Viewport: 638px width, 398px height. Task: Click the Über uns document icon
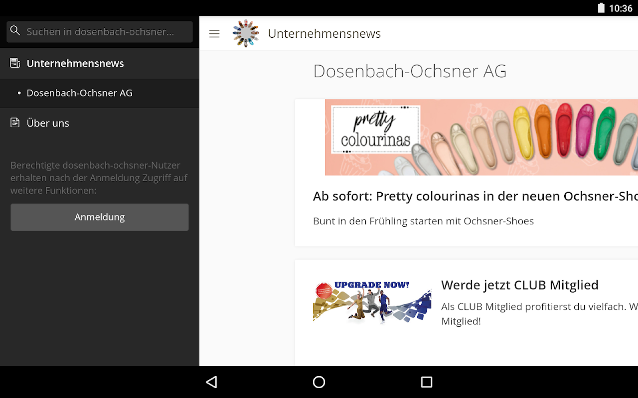click(15, 123)
